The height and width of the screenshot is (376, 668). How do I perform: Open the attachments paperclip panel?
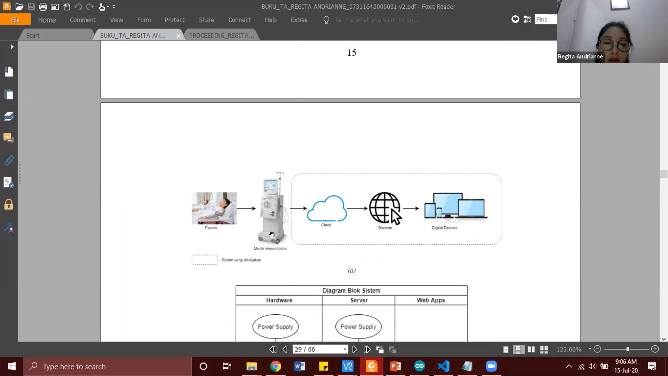tap(9, 160)
